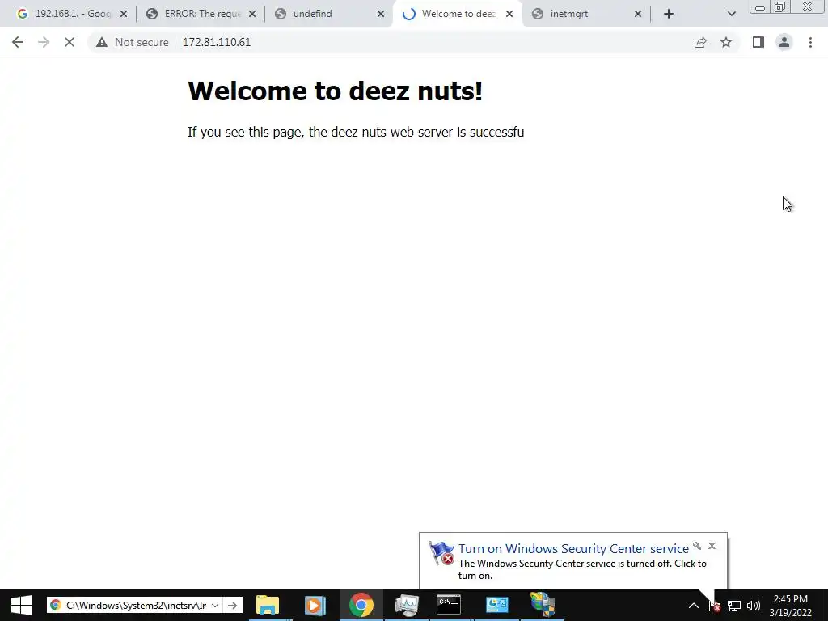This screenshot has height=621, width=828.
Task: Close the inetmgrt tab
Action: click(x=638, y=15)
